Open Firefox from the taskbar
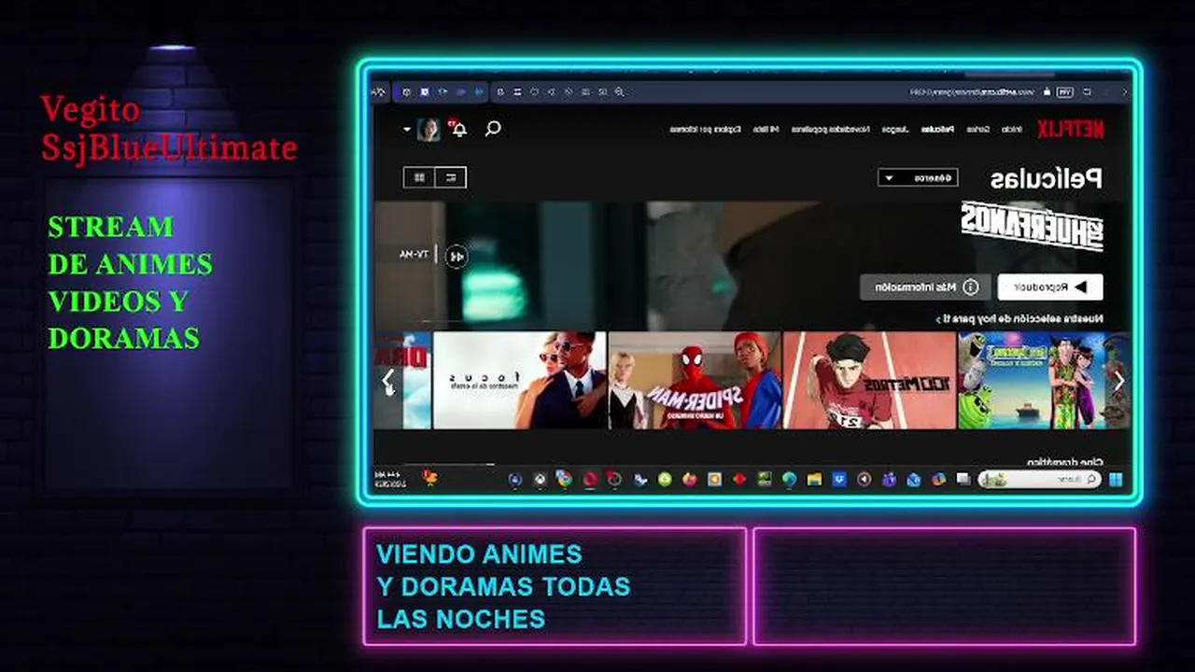The width and height of the screenshot is (1195, 672). (x=689, y=479)
